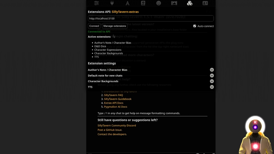Click 'Character Expressions' in active extensions
The width and height of the screenshot is (274, 154).
108,50
